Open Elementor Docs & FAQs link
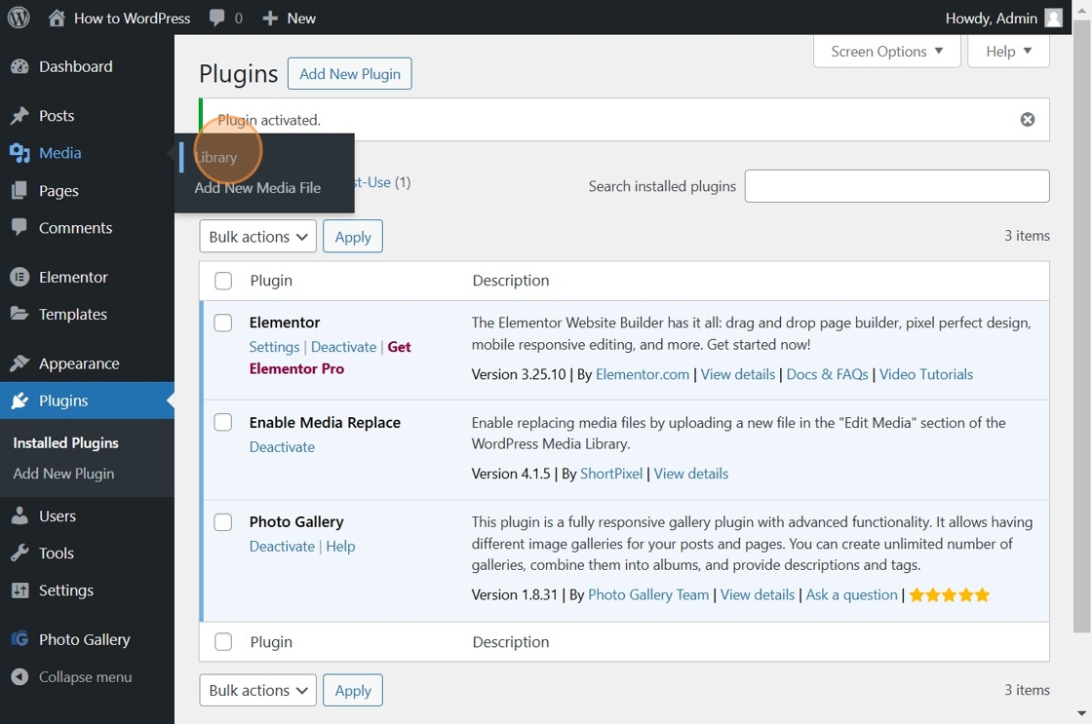Screen dimensions: 1092x724 click(x=828, y=374)
